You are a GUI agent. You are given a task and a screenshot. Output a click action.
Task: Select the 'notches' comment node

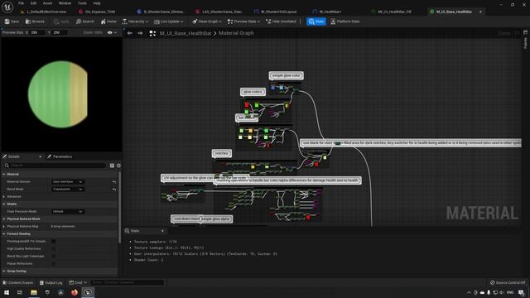point(221,153)
